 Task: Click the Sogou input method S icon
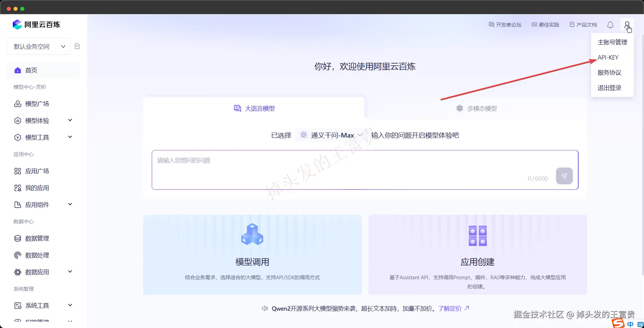click(x=618, y=323)
